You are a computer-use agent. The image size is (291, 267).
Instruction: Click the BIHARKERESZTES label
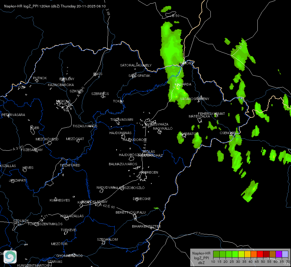[147, 226]
